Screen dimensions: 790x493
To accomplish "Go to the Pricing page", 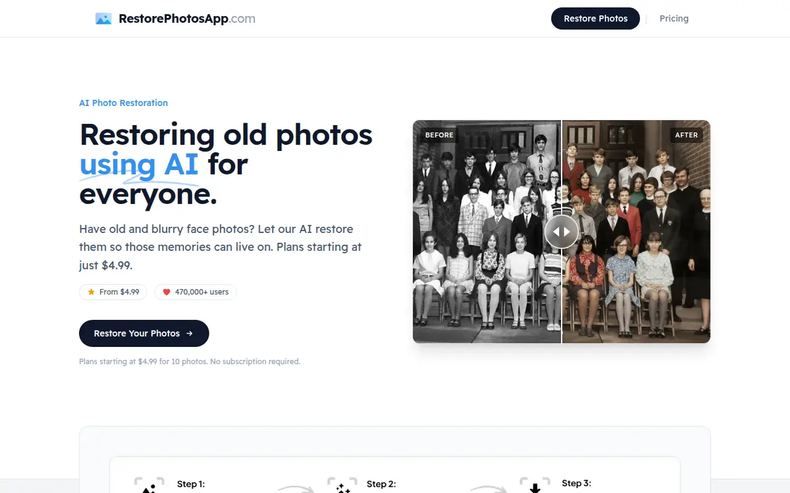I will click(674, 18).
